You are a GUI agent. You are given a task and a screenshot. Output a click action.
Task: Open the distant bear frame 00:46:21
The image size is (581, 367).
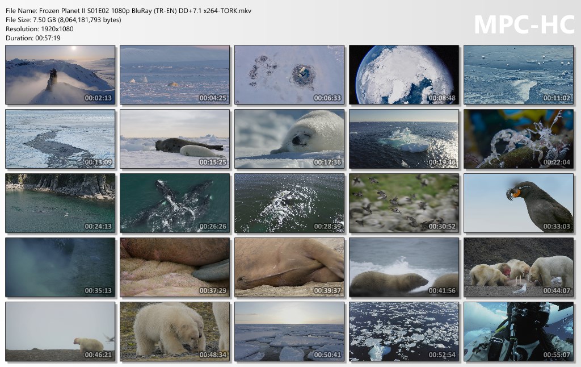pos(60,331)
